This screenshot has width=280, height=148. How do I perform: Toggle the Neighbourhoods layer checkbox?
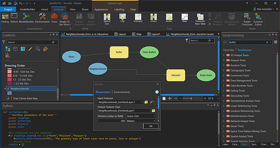click(8, 88)
